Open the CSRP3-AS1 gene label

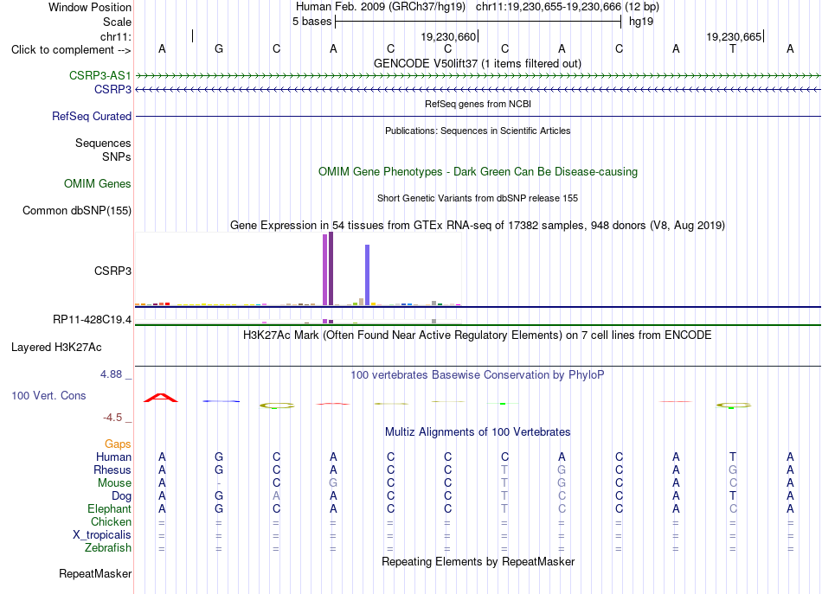click(x=100, y=75)
